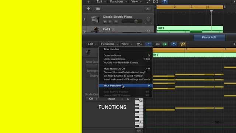The width and height of the screenshot is (236, 133).
Task: Select Insert Instrument MIDI settings as Events
Action: 126,79
